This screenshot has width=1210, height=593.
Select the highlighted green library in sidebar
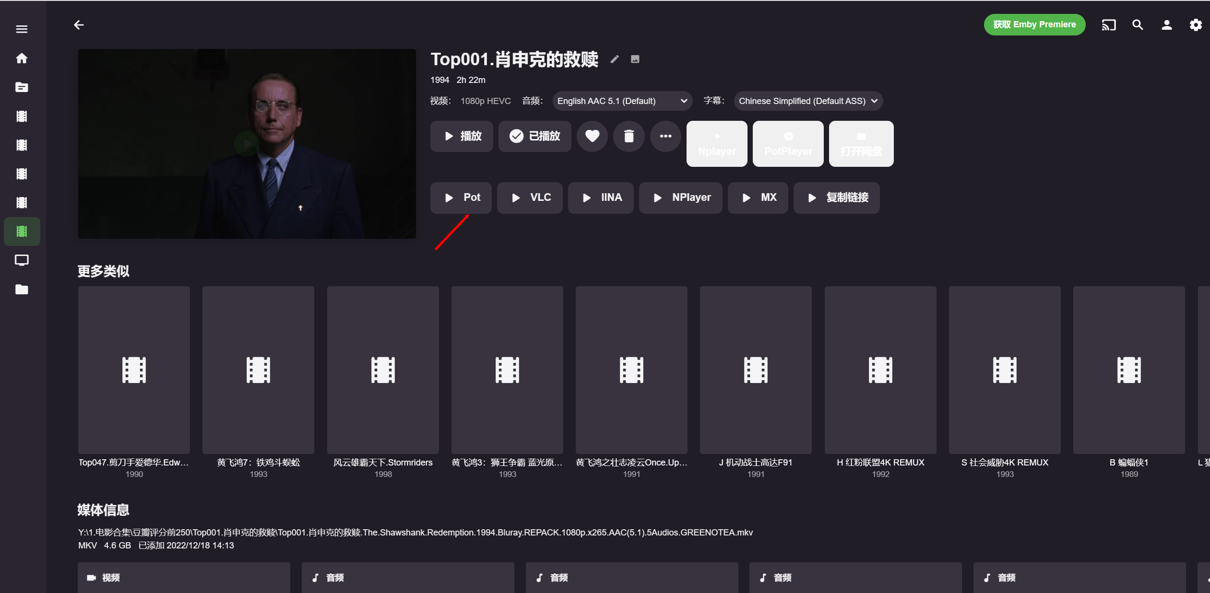(x=22, y=232)
